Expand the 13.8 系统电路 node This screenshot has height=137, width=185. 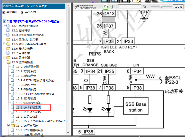4,57
